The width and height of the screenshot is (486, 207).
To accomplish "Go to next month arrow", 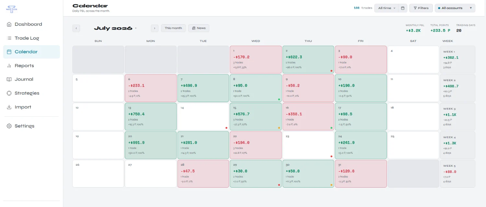I will pyautogui.click(x=155, y=28).
